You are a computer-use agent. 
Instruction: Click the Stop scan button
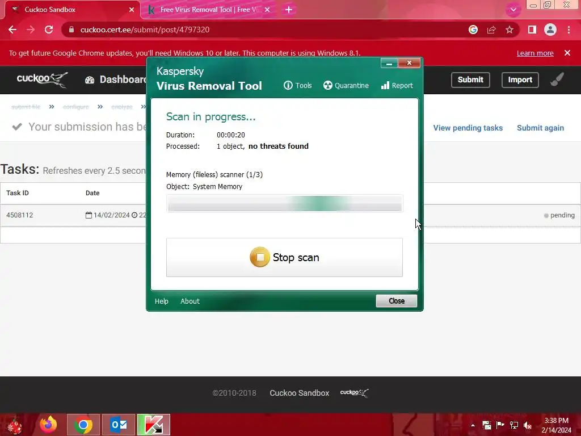284,257
